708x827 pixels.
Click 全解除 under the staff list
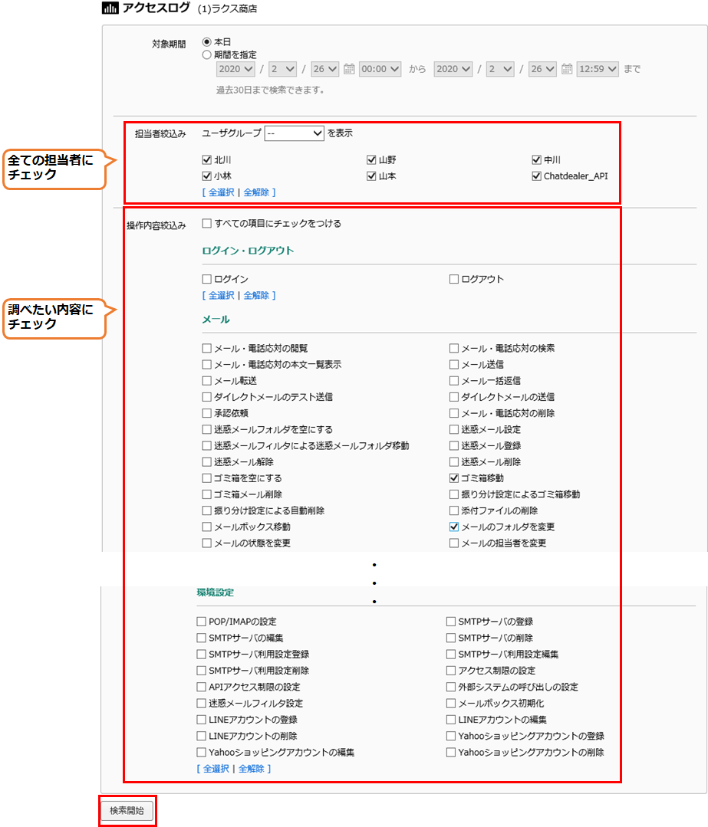click(x=256, y=192)
